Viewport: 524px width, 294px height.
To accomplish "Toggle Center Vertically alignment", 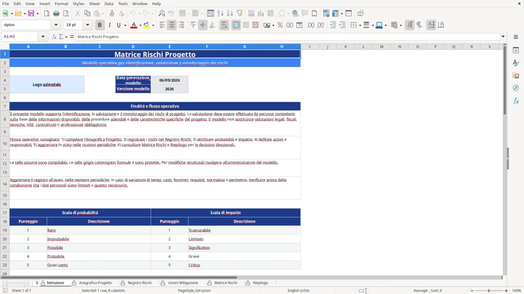I will (203, 25).
